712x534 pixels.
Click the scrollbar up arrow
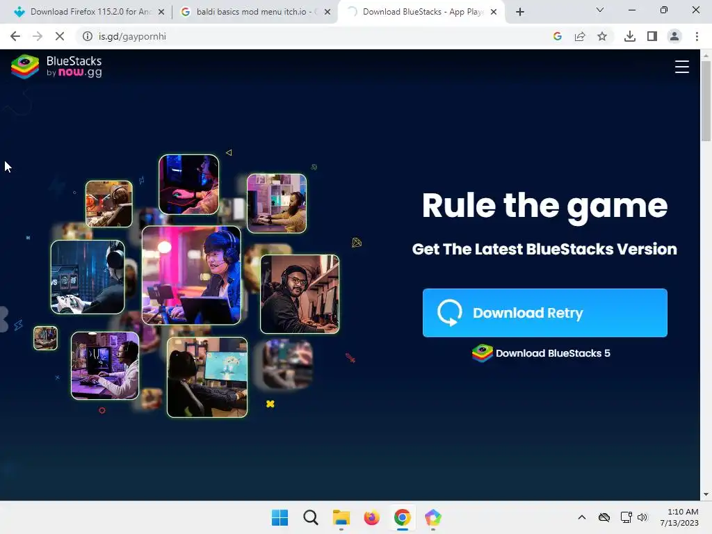click(x=706, y=56)
